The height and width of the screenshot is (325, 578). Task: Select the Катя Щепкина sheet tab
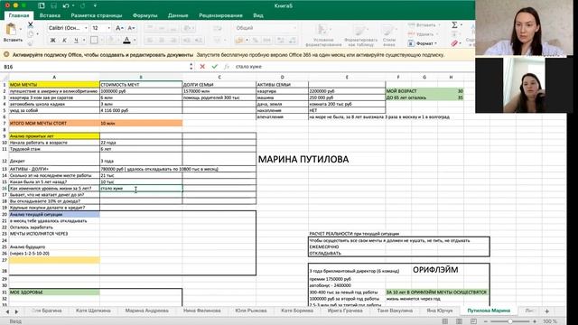click(93, 311)
